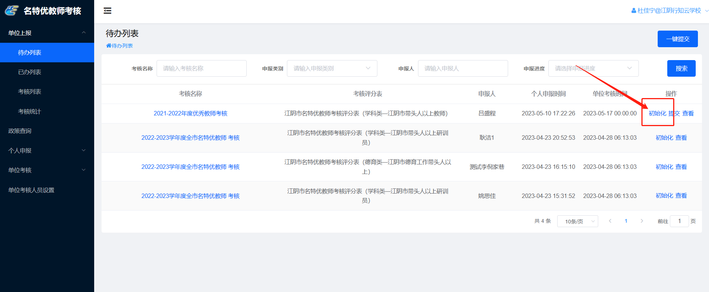
Task: Open the 2021-2022年度优秀教师考核 link
Action: coord(190,113)
